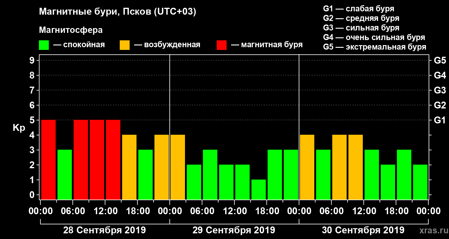Viewport: 449px width, 239px height.
Task: Click the green 18:00–21:00 bar on 30 September
Action: pos(404,174)
